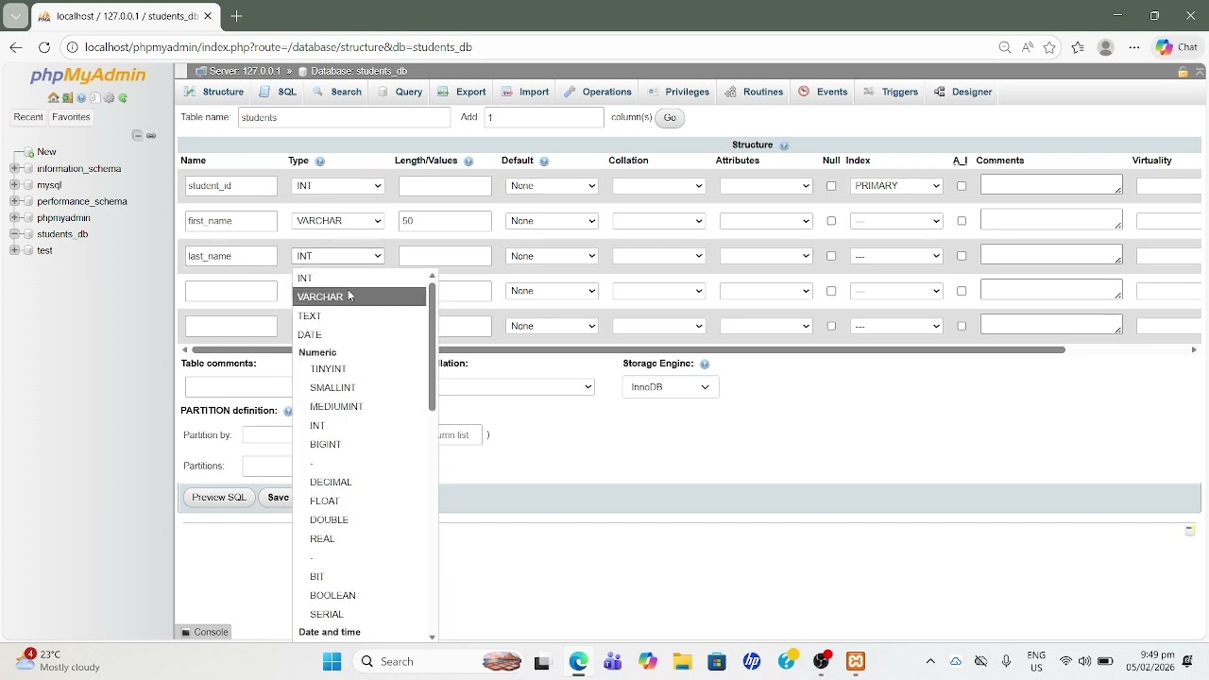This screenshot has height=680, width=1209.
Task: Click the Go button to add columns
Action: 670,117
